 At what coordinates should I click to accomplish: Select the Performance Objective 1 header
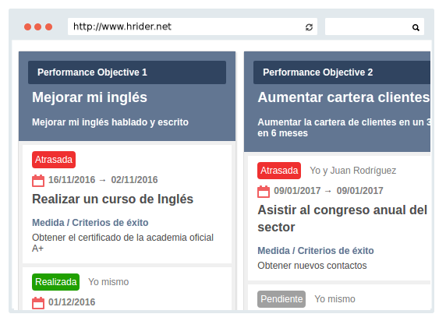click(127, 72)
